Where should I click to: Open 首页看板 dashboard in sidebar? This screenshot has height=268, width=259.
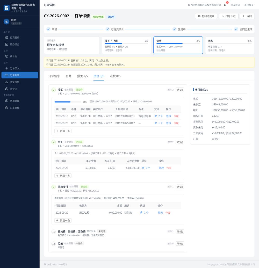(x=20, y=38)
